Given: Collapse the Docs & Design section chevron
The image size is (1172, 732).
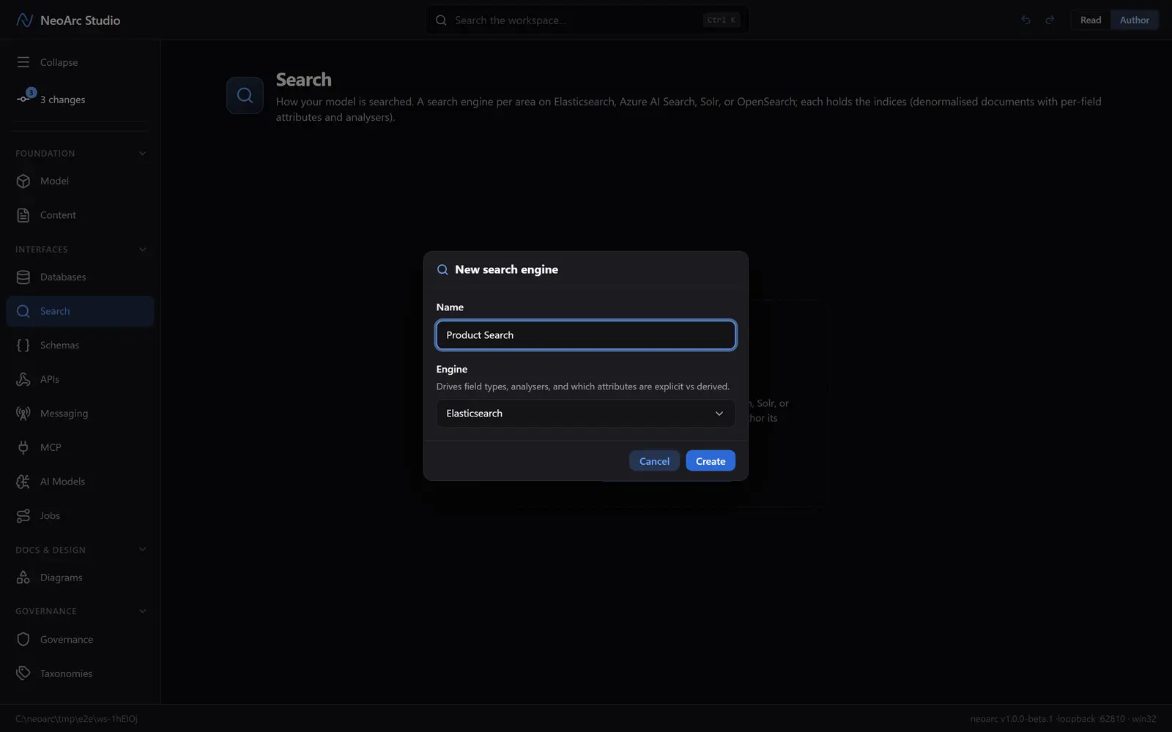Looking at the screenshot, I should pos(142,550).
